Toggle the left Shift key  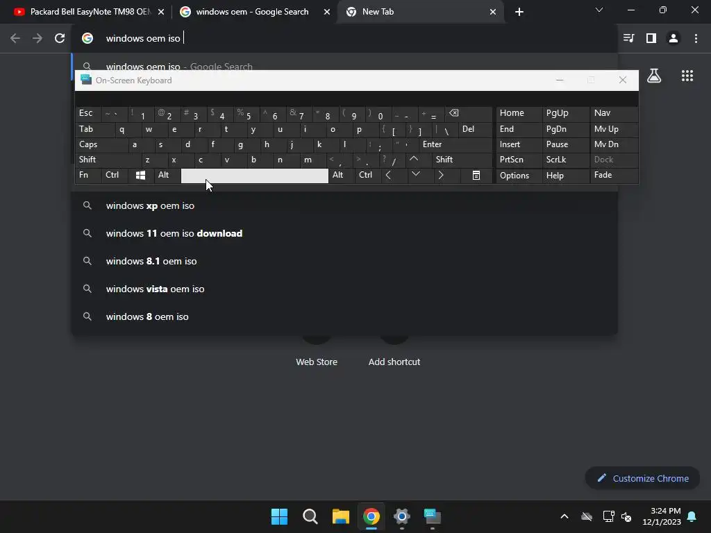[108, 160]
